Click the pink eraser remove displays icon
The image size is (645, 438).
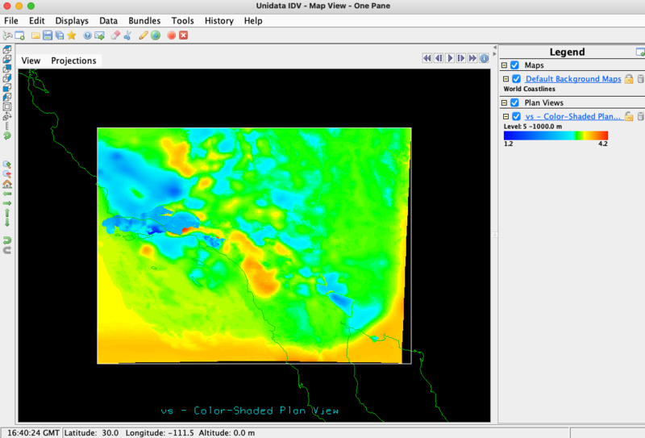pyautogui.click(x=115, y=35)
